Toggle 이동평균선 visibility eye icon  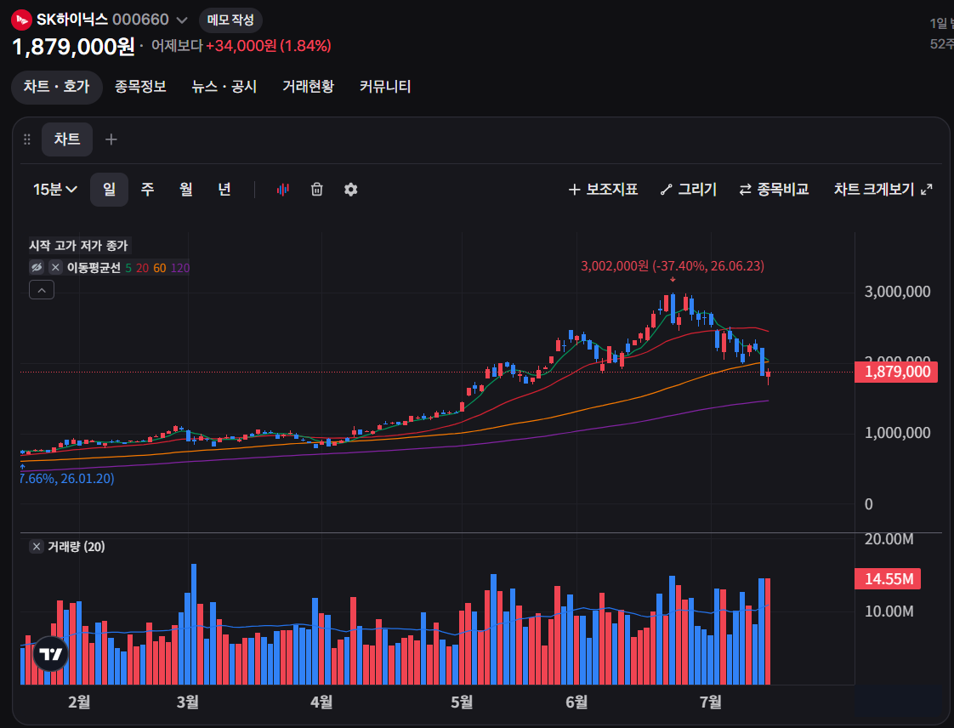coord(37,267)
